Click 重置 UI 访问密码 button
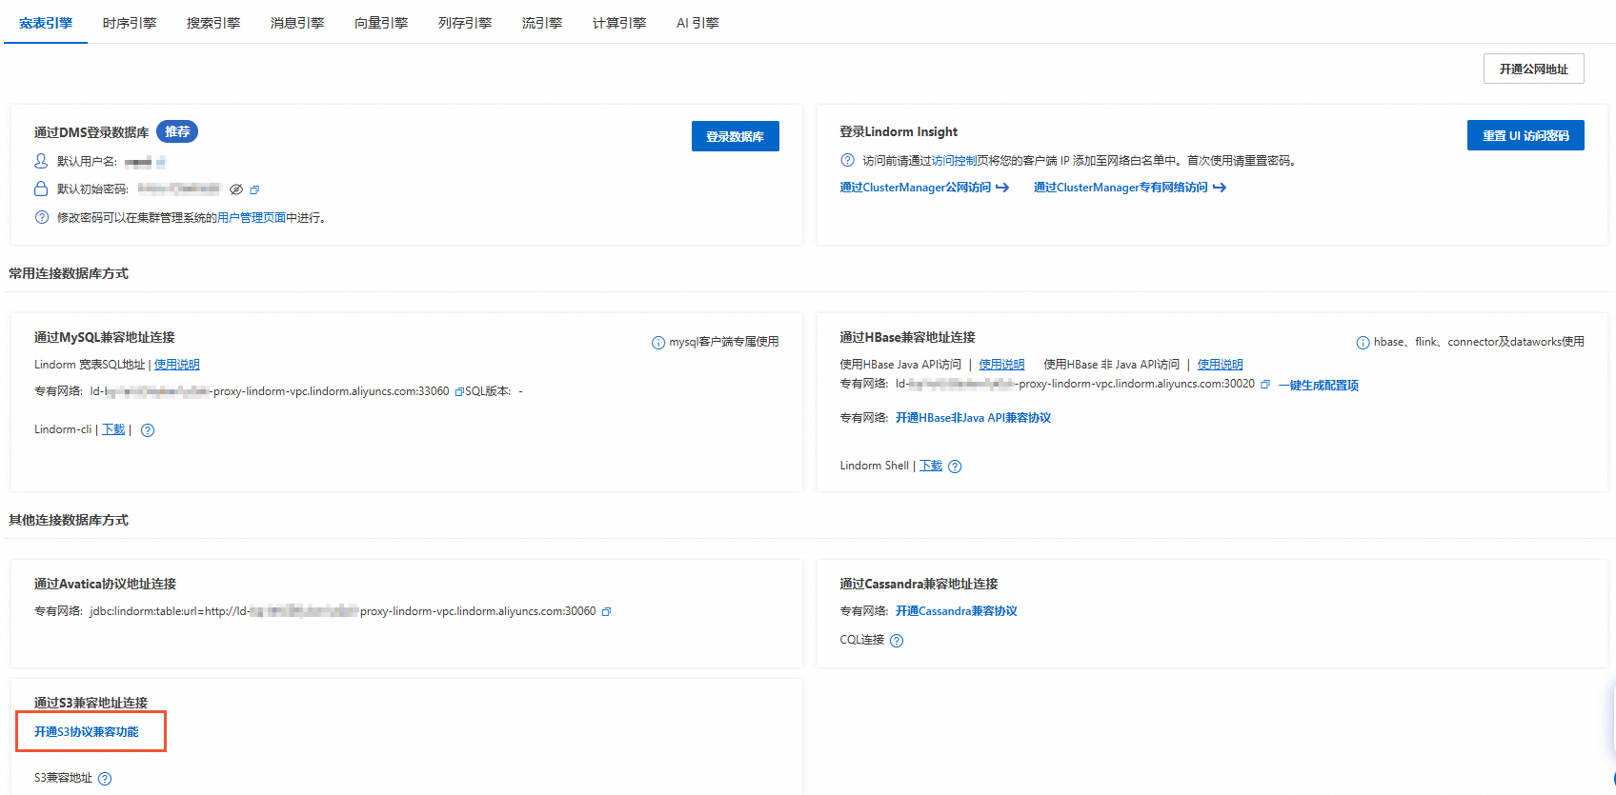This screenshot has width=1616, height=795. tap(1525, 135)
